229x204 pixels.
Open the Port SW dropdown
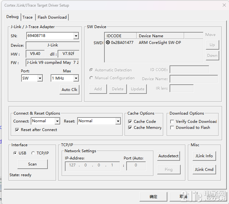click(x=40, y=78)
